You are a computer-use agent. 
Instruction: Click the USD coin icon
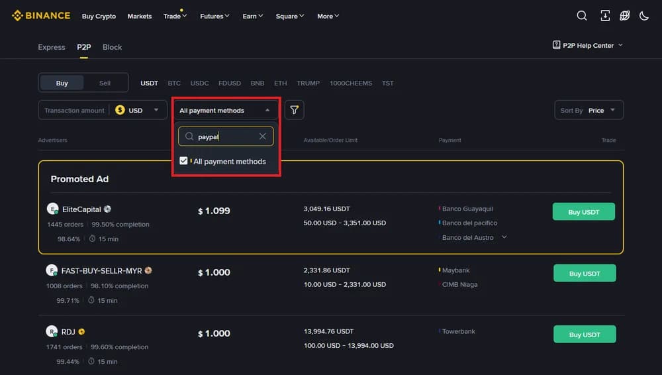click(x=120, y=110)
